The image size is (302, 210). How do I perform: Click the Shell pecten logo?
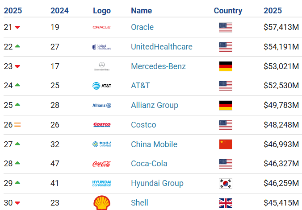[102, 202]
